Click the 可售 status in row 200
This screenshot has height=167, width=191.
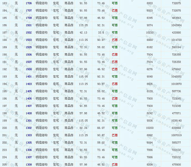tap(115, 128)
